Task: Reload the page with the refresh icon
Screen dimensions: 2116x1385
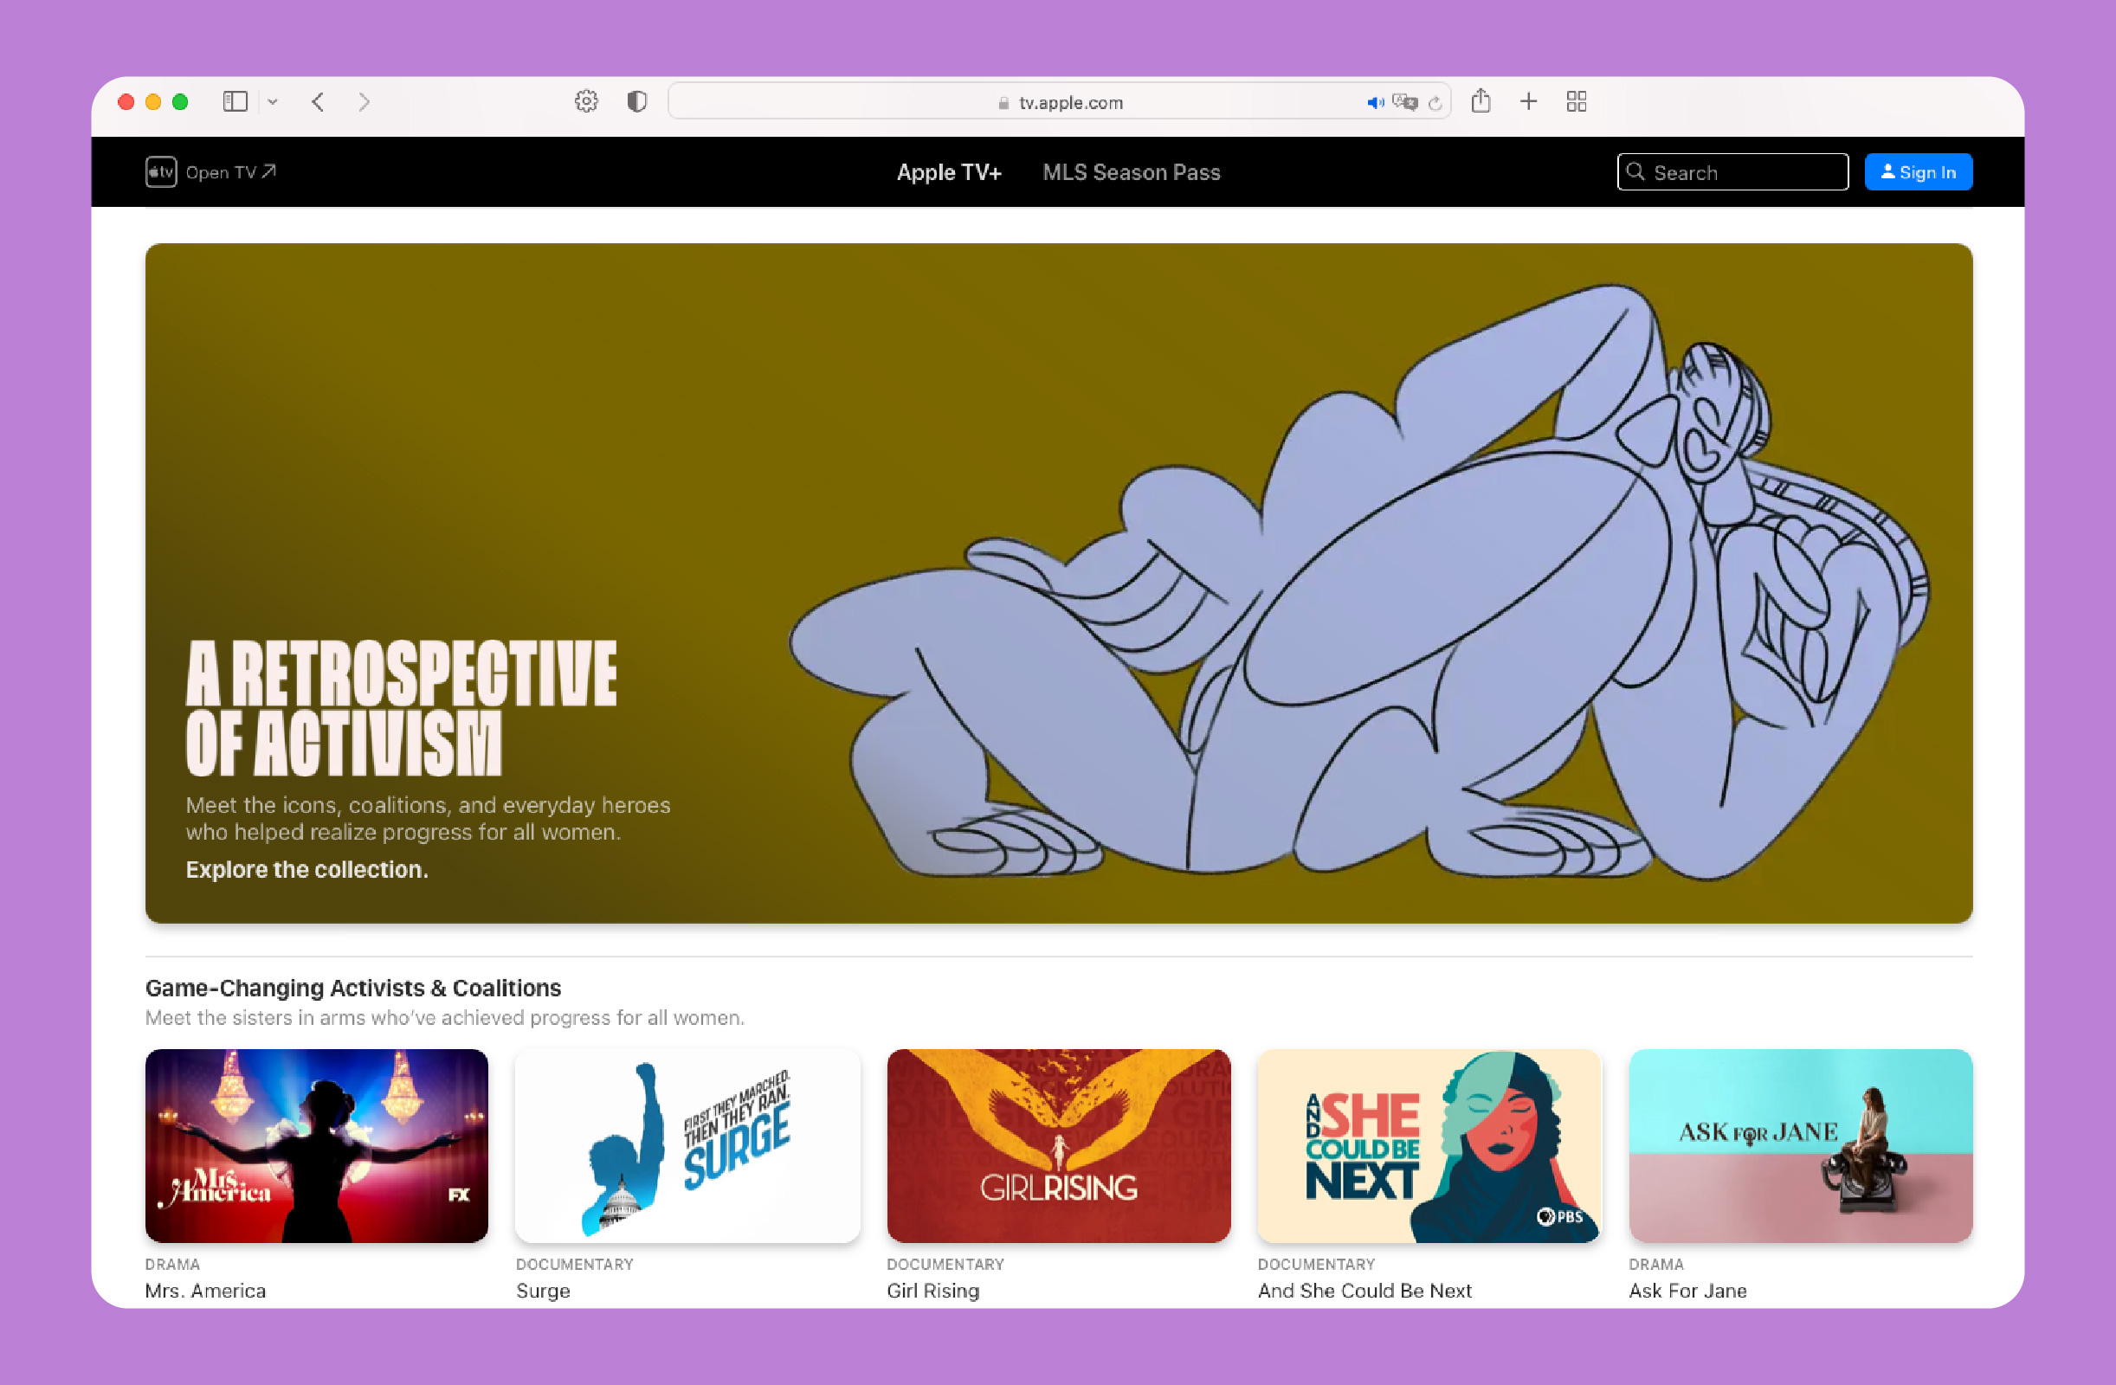Action: [x=1434, y=103]
